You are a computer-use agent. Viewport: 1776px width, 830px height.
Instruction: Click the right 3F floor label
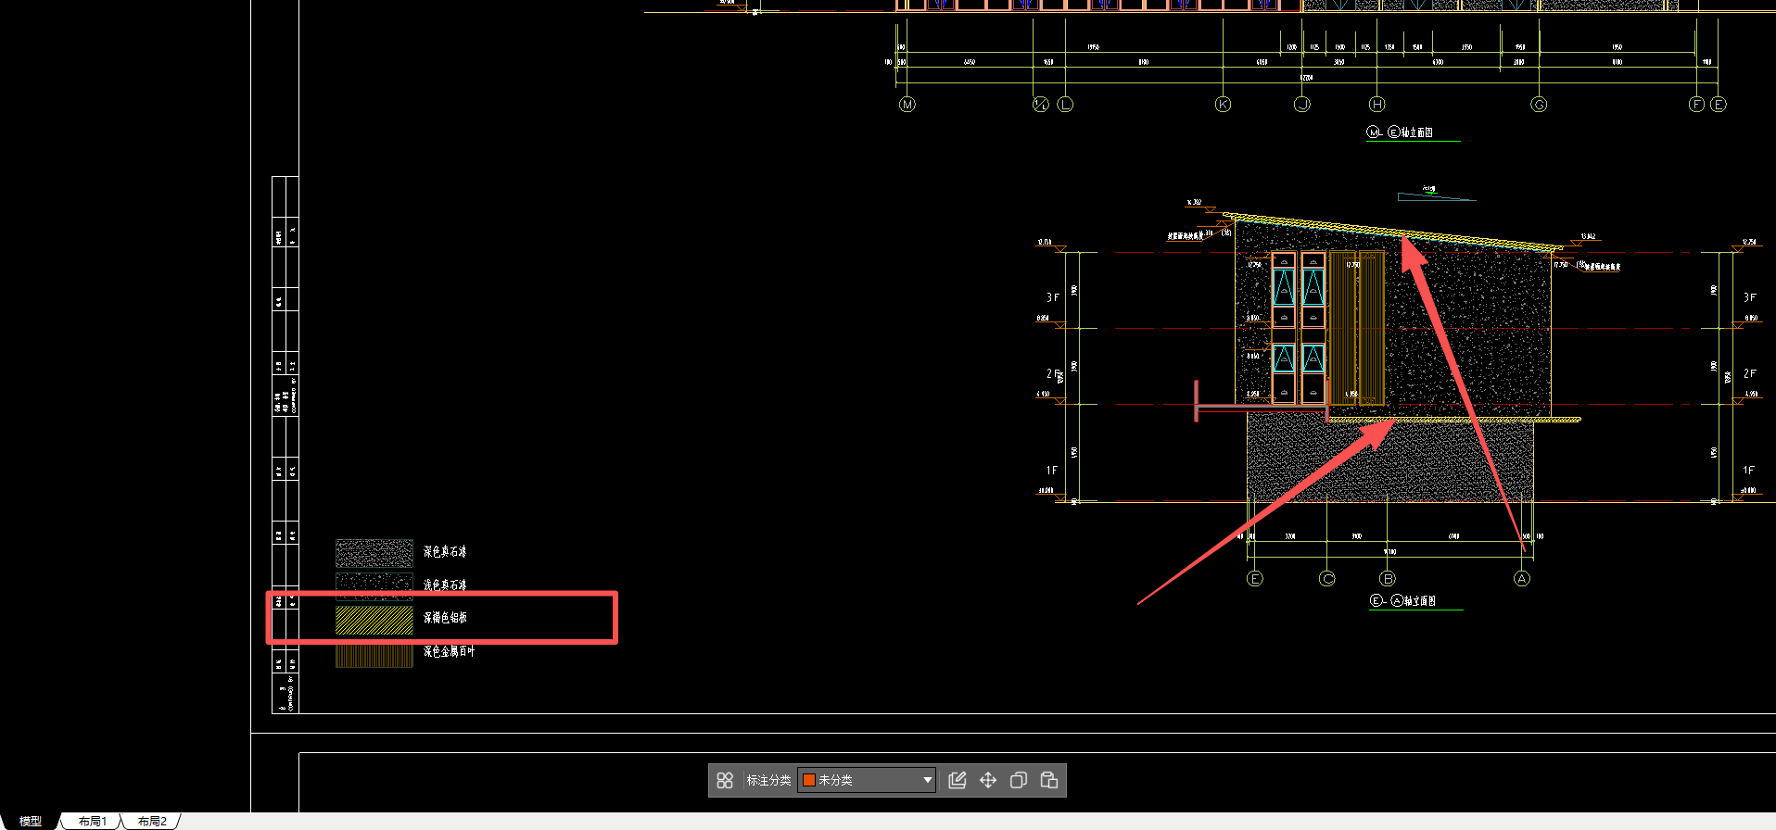(1749, 297)
